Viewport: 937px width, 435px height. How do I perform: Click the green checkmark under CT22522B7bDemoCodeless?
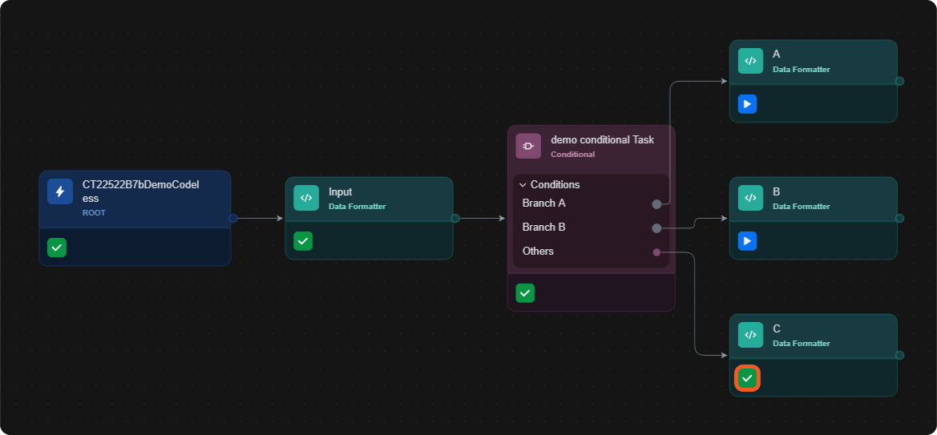coord(57,248)
